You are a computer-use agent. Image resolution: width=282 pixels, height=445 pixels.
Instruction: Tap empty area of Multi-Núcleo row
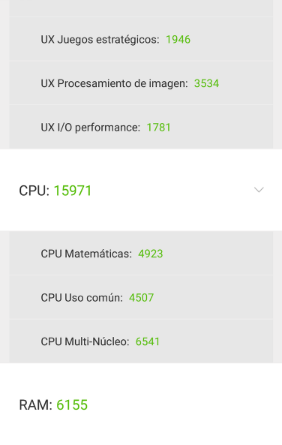(x=215, y=341)
